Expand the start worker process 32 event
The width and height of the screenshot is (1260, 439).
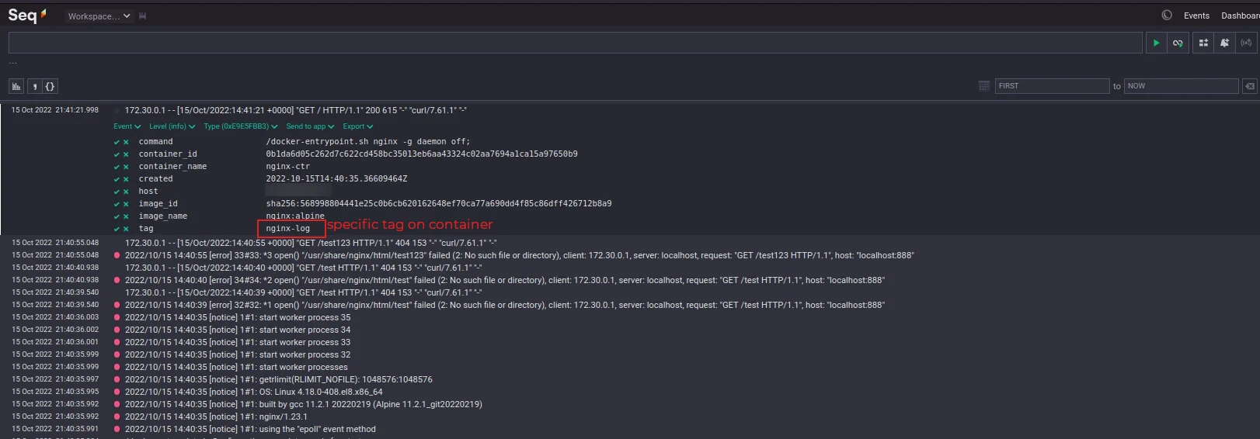(x=238, y=354)
